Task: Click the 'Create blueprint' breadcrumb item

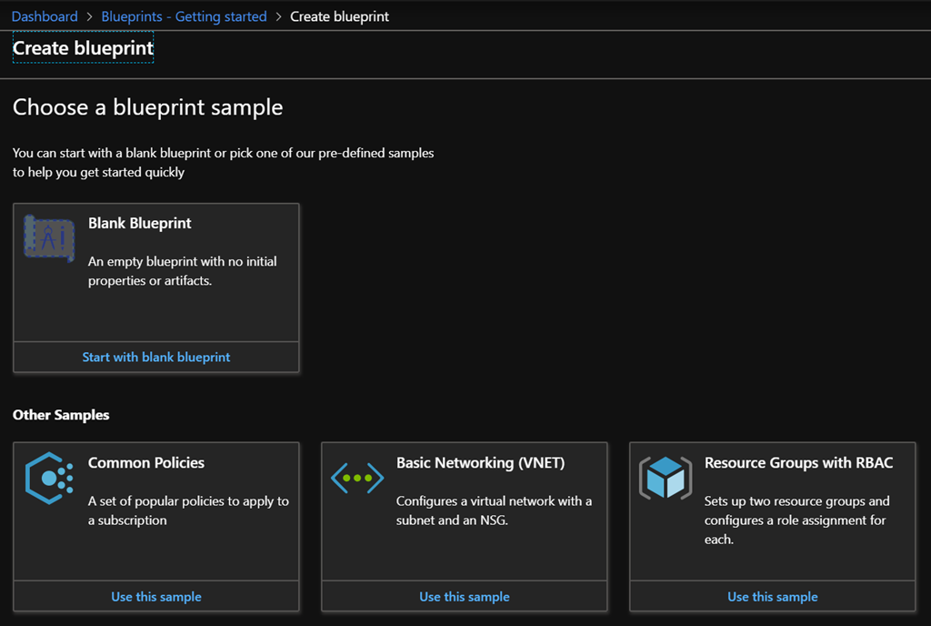Action: pos(339,16)
